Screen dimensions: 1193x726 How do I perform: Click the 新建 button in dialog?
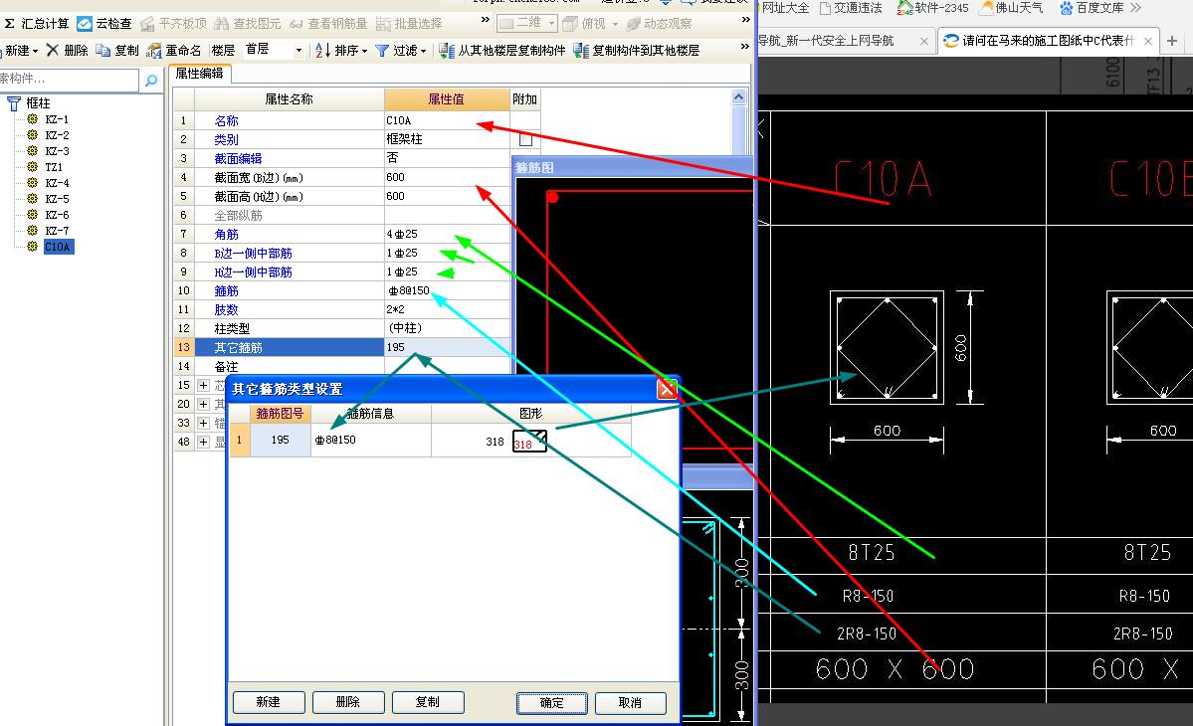(x=269, y=702)
